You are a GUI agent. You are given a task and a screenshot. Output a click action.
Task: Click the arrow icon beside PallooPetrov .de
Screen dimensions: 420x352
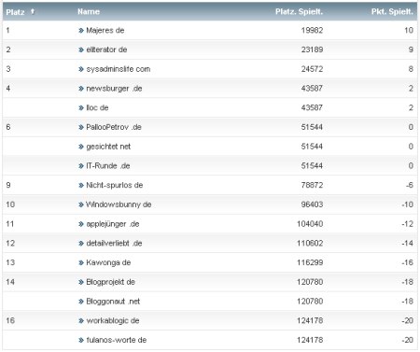(81, 127)
